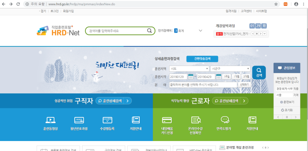Show next 분야별 개설 훈련과정 slide
The image size is (308, 151).
(x=268, y=147)
